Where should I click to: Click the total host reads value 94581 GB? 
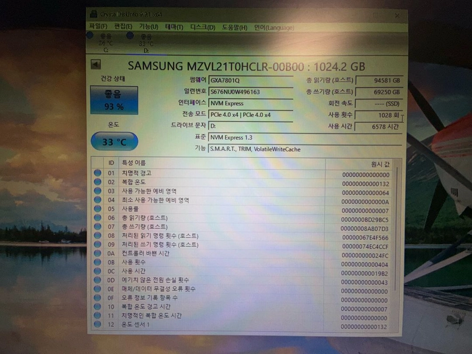click(x=379, y=80)
